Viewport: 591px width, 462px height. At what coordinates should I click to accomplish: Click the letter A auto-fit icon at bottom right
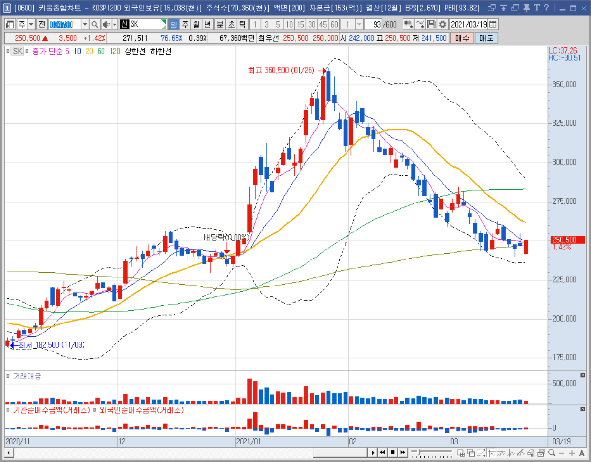coord(582,453)
